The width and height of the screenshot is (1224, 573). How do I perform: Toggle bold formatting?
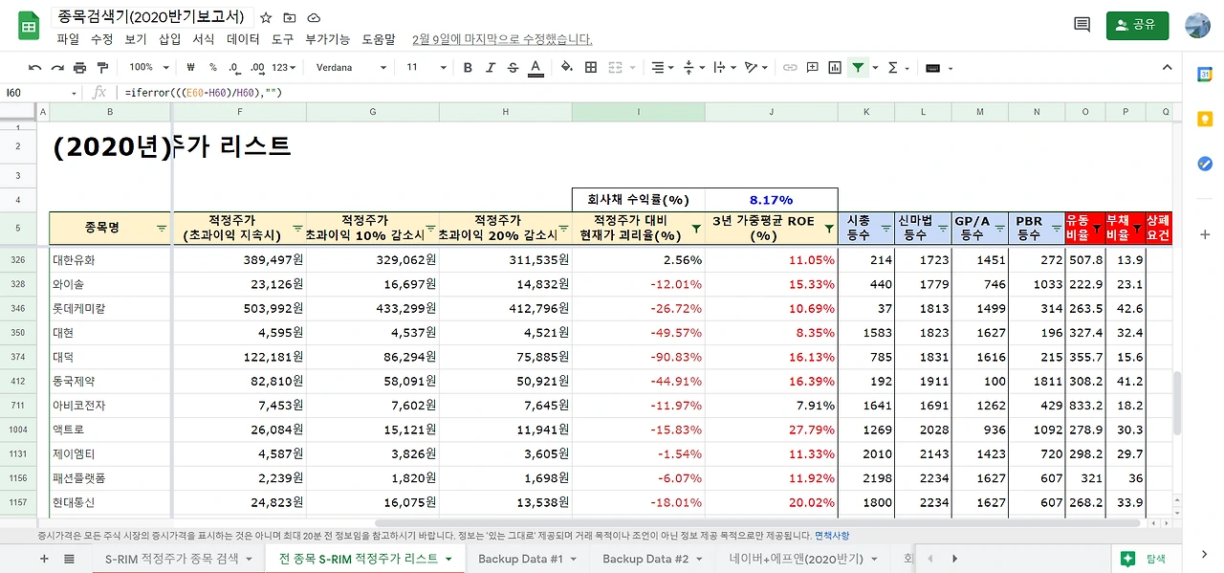tap(468, 68)
